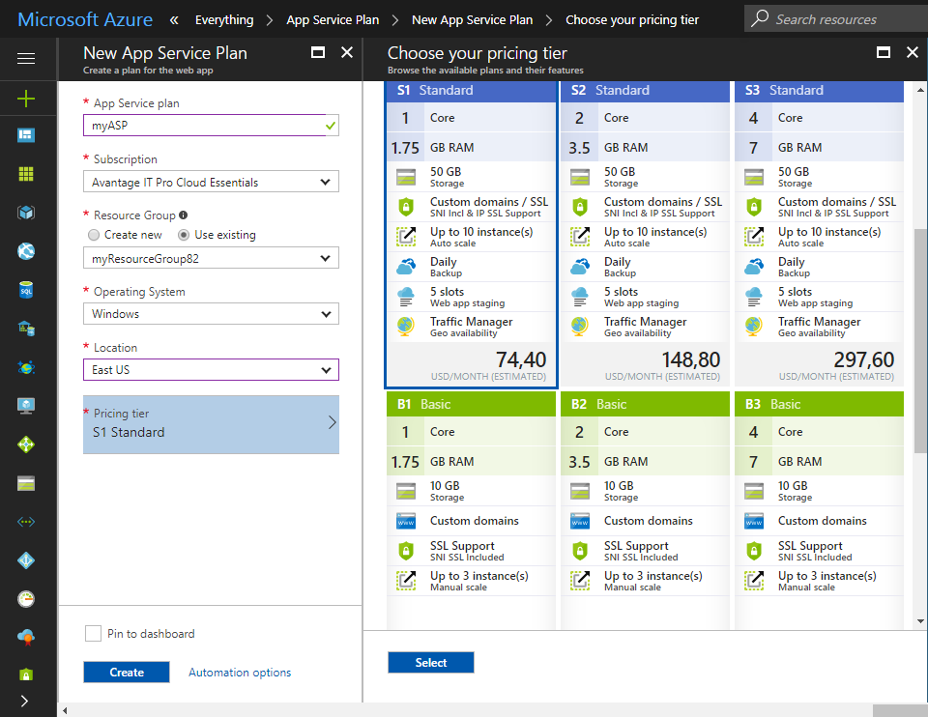Viewport: 928px width, 717px height.
Task: Go to App Service Plan breadcrumb
Action: pos(333,20)
